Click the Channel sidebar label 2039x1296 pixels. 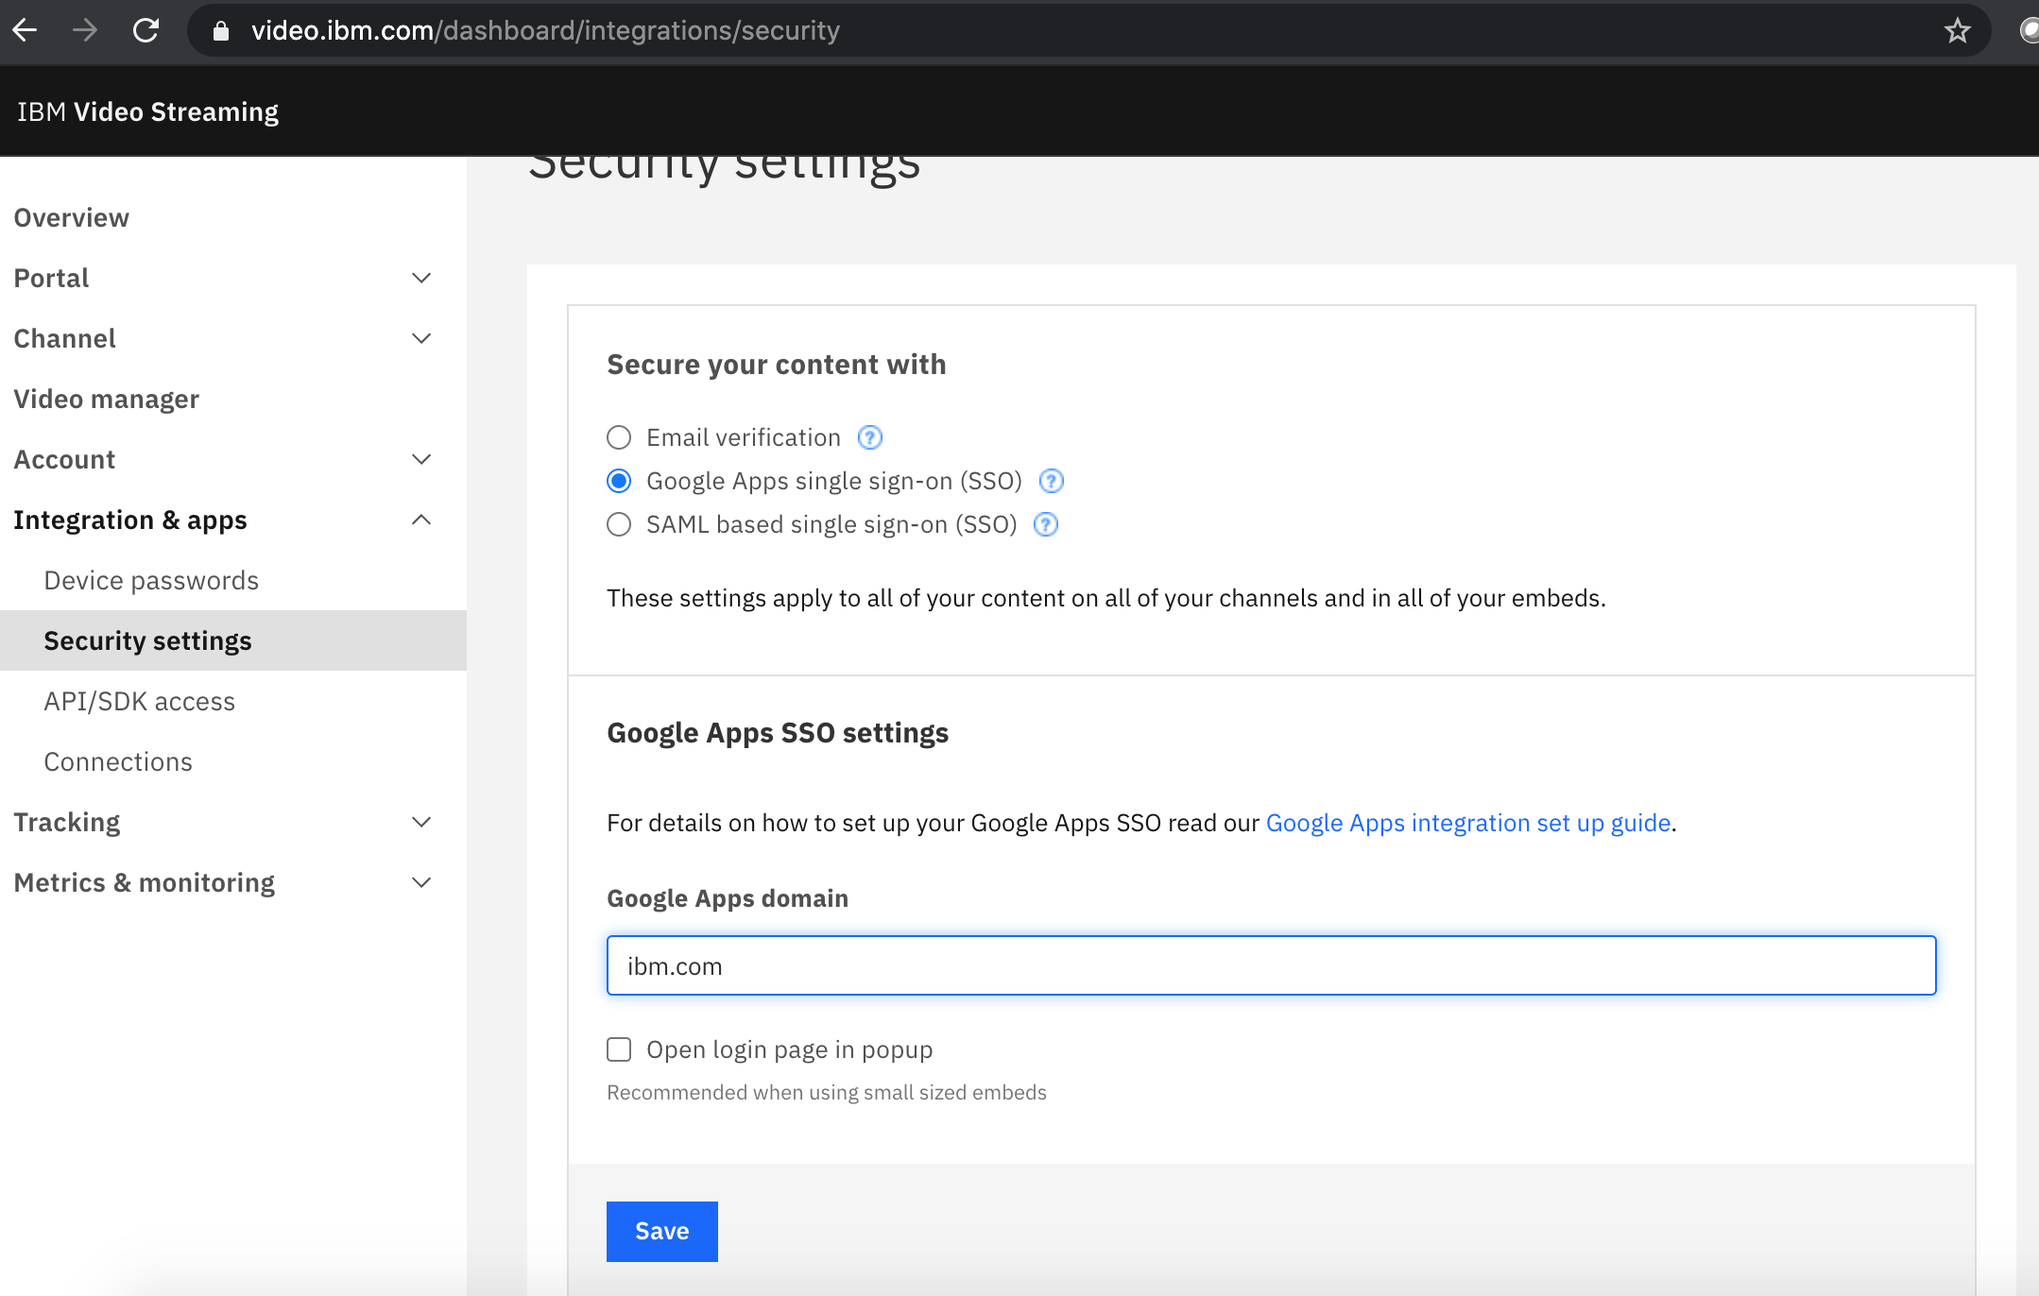click(64, 338)
